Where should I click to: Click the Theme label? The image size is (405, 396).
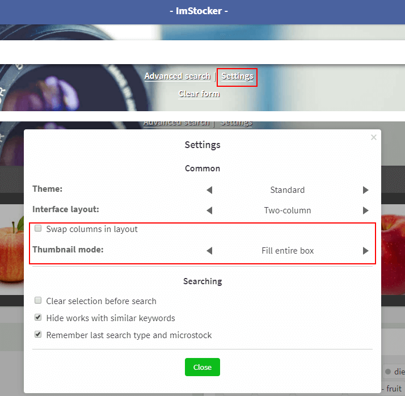point(47,189)
